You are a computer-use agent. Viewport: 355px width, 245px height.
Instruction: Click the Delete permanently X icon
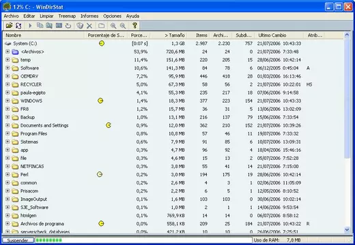(x=89, y=26)
